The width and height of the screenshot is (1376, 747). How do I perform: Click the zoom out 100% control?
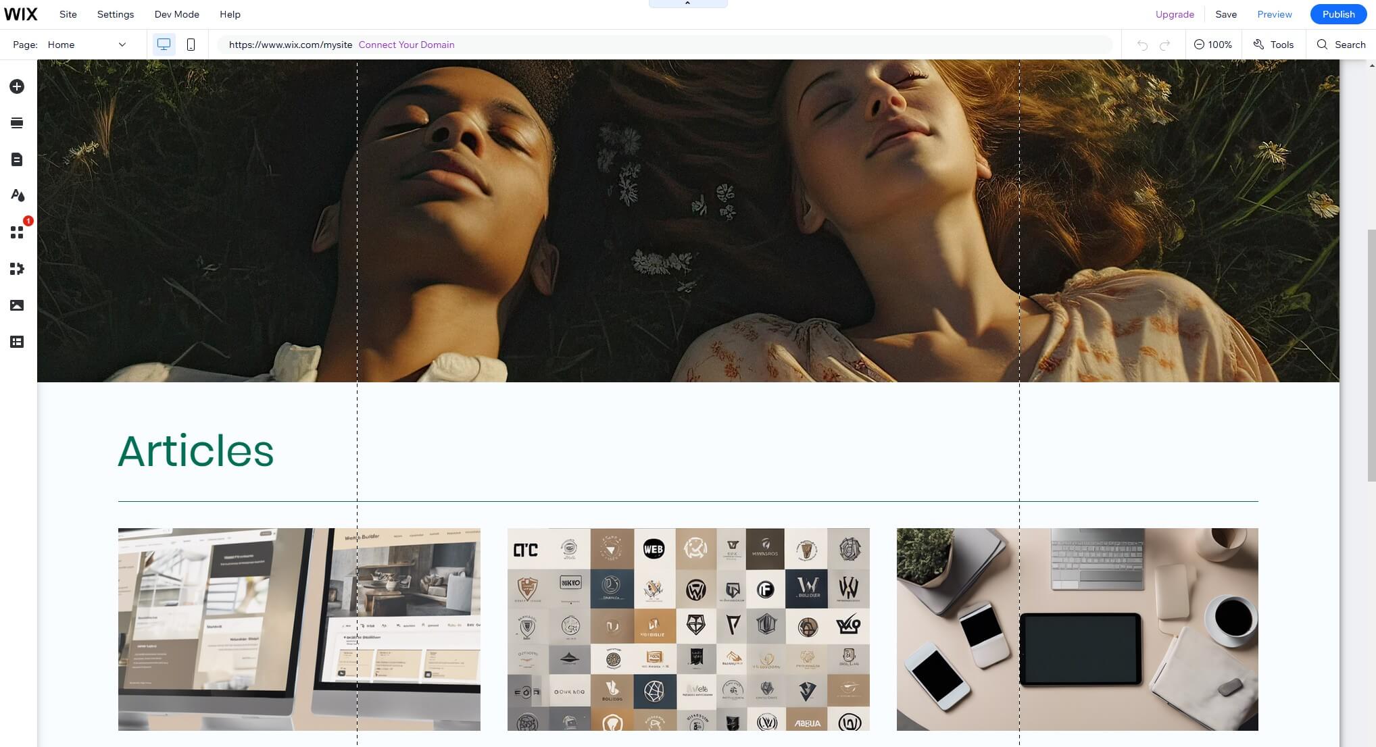point(1213,45)
